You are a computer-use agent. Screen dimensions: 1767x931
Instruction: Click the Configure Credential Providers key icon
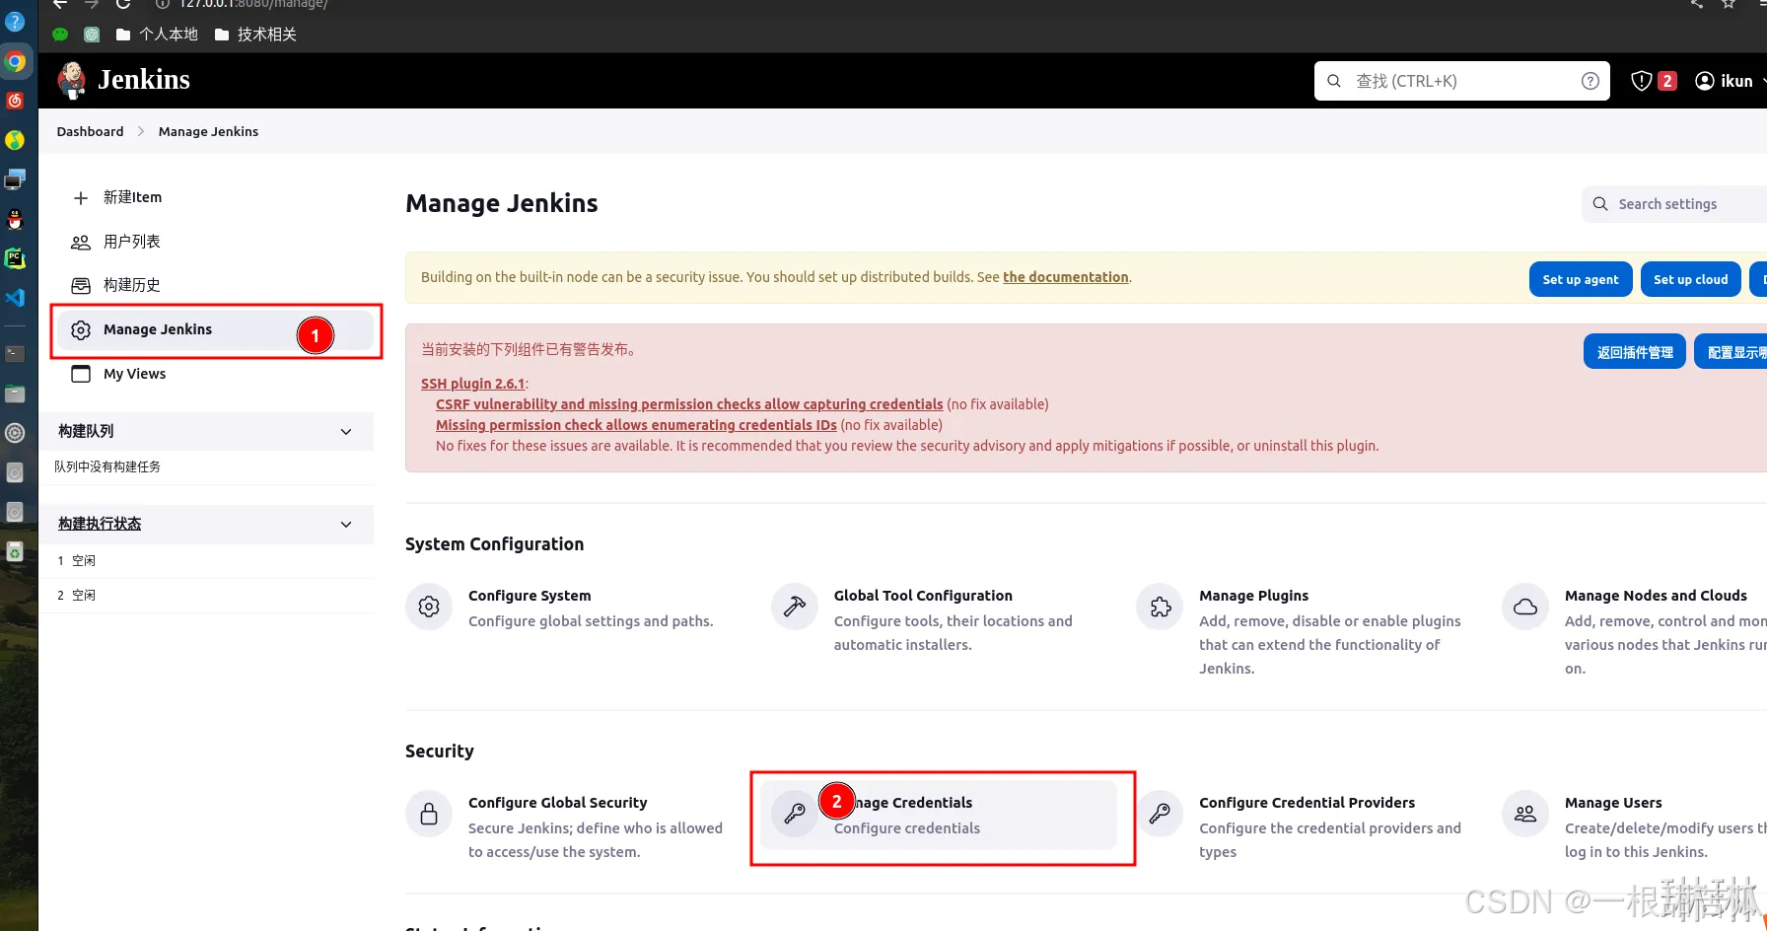(1161, 814)
